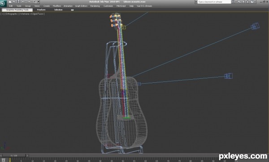Open the MAXScript menu
The width and height of the screenshot is (269, 162).
pyautogui.click(x=121, y=6)
